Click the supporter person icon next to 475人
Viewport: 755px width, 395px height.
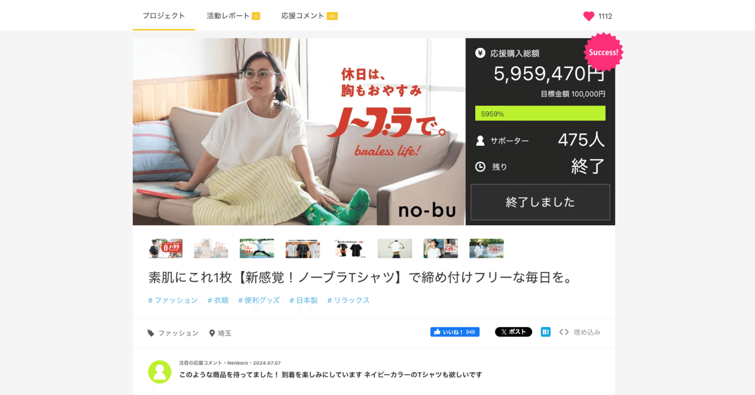pyautogui.click(x=481, y=140)
